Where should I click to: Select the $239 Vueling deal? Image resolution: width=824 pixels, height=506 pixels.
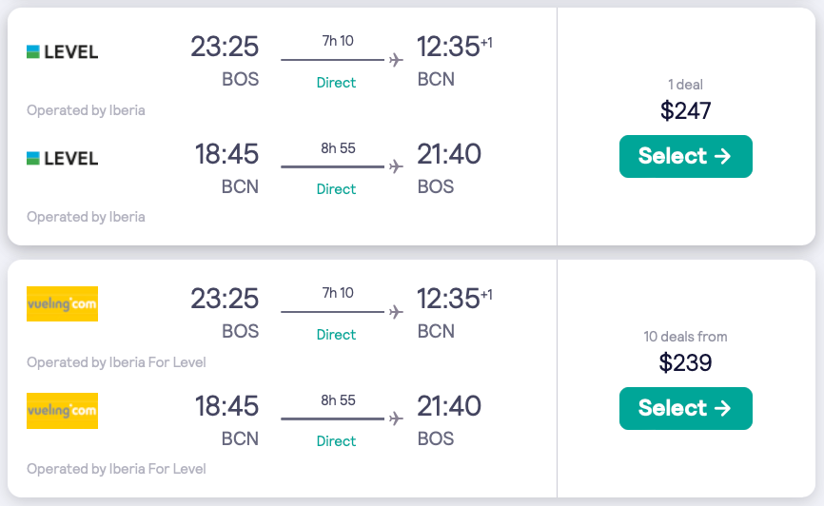point(685,408)
